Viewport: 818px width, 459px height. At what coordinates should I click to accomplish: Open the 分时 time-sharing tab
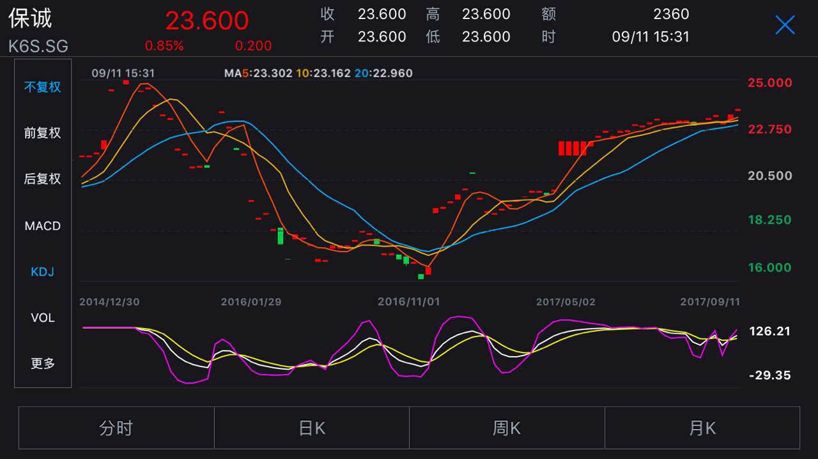click(116, 428)
